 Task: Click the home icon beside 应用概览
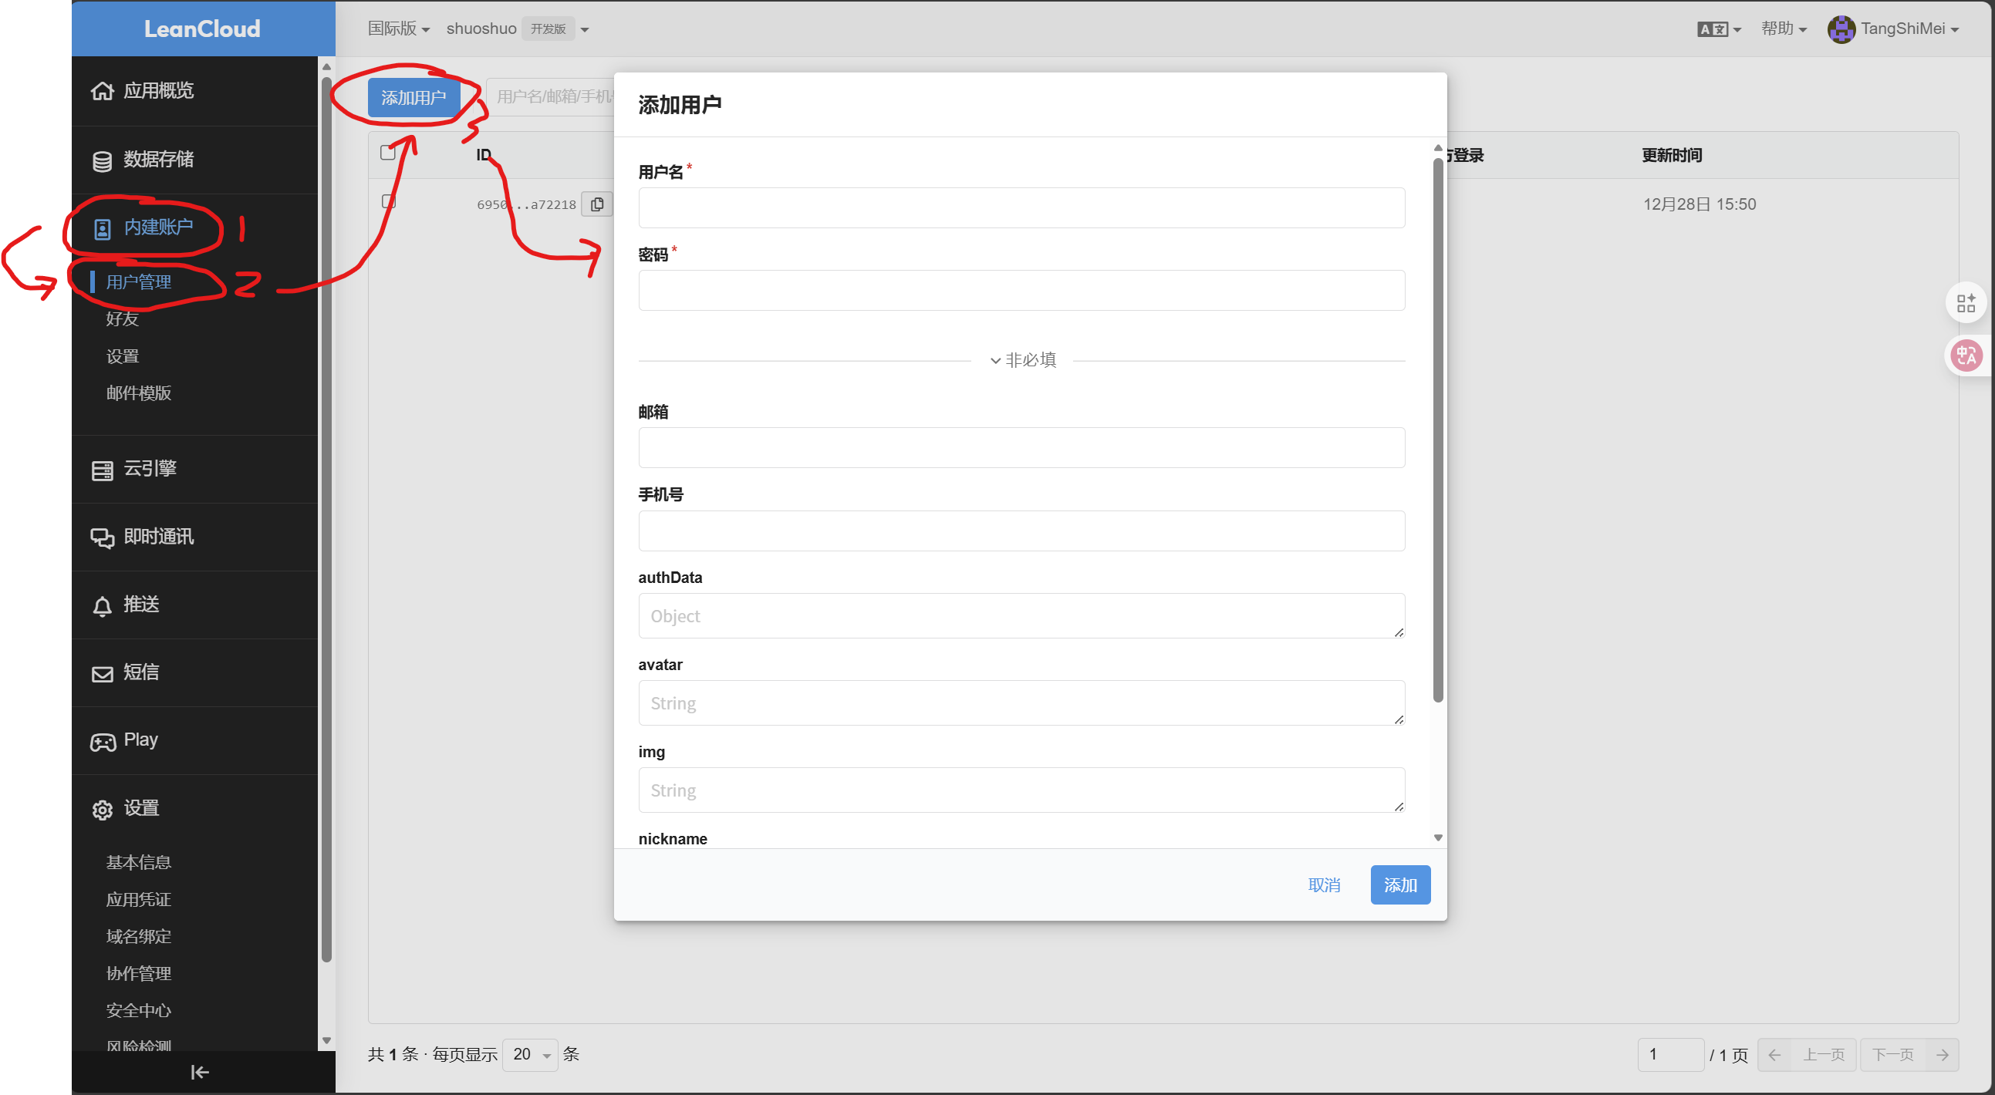103,91
